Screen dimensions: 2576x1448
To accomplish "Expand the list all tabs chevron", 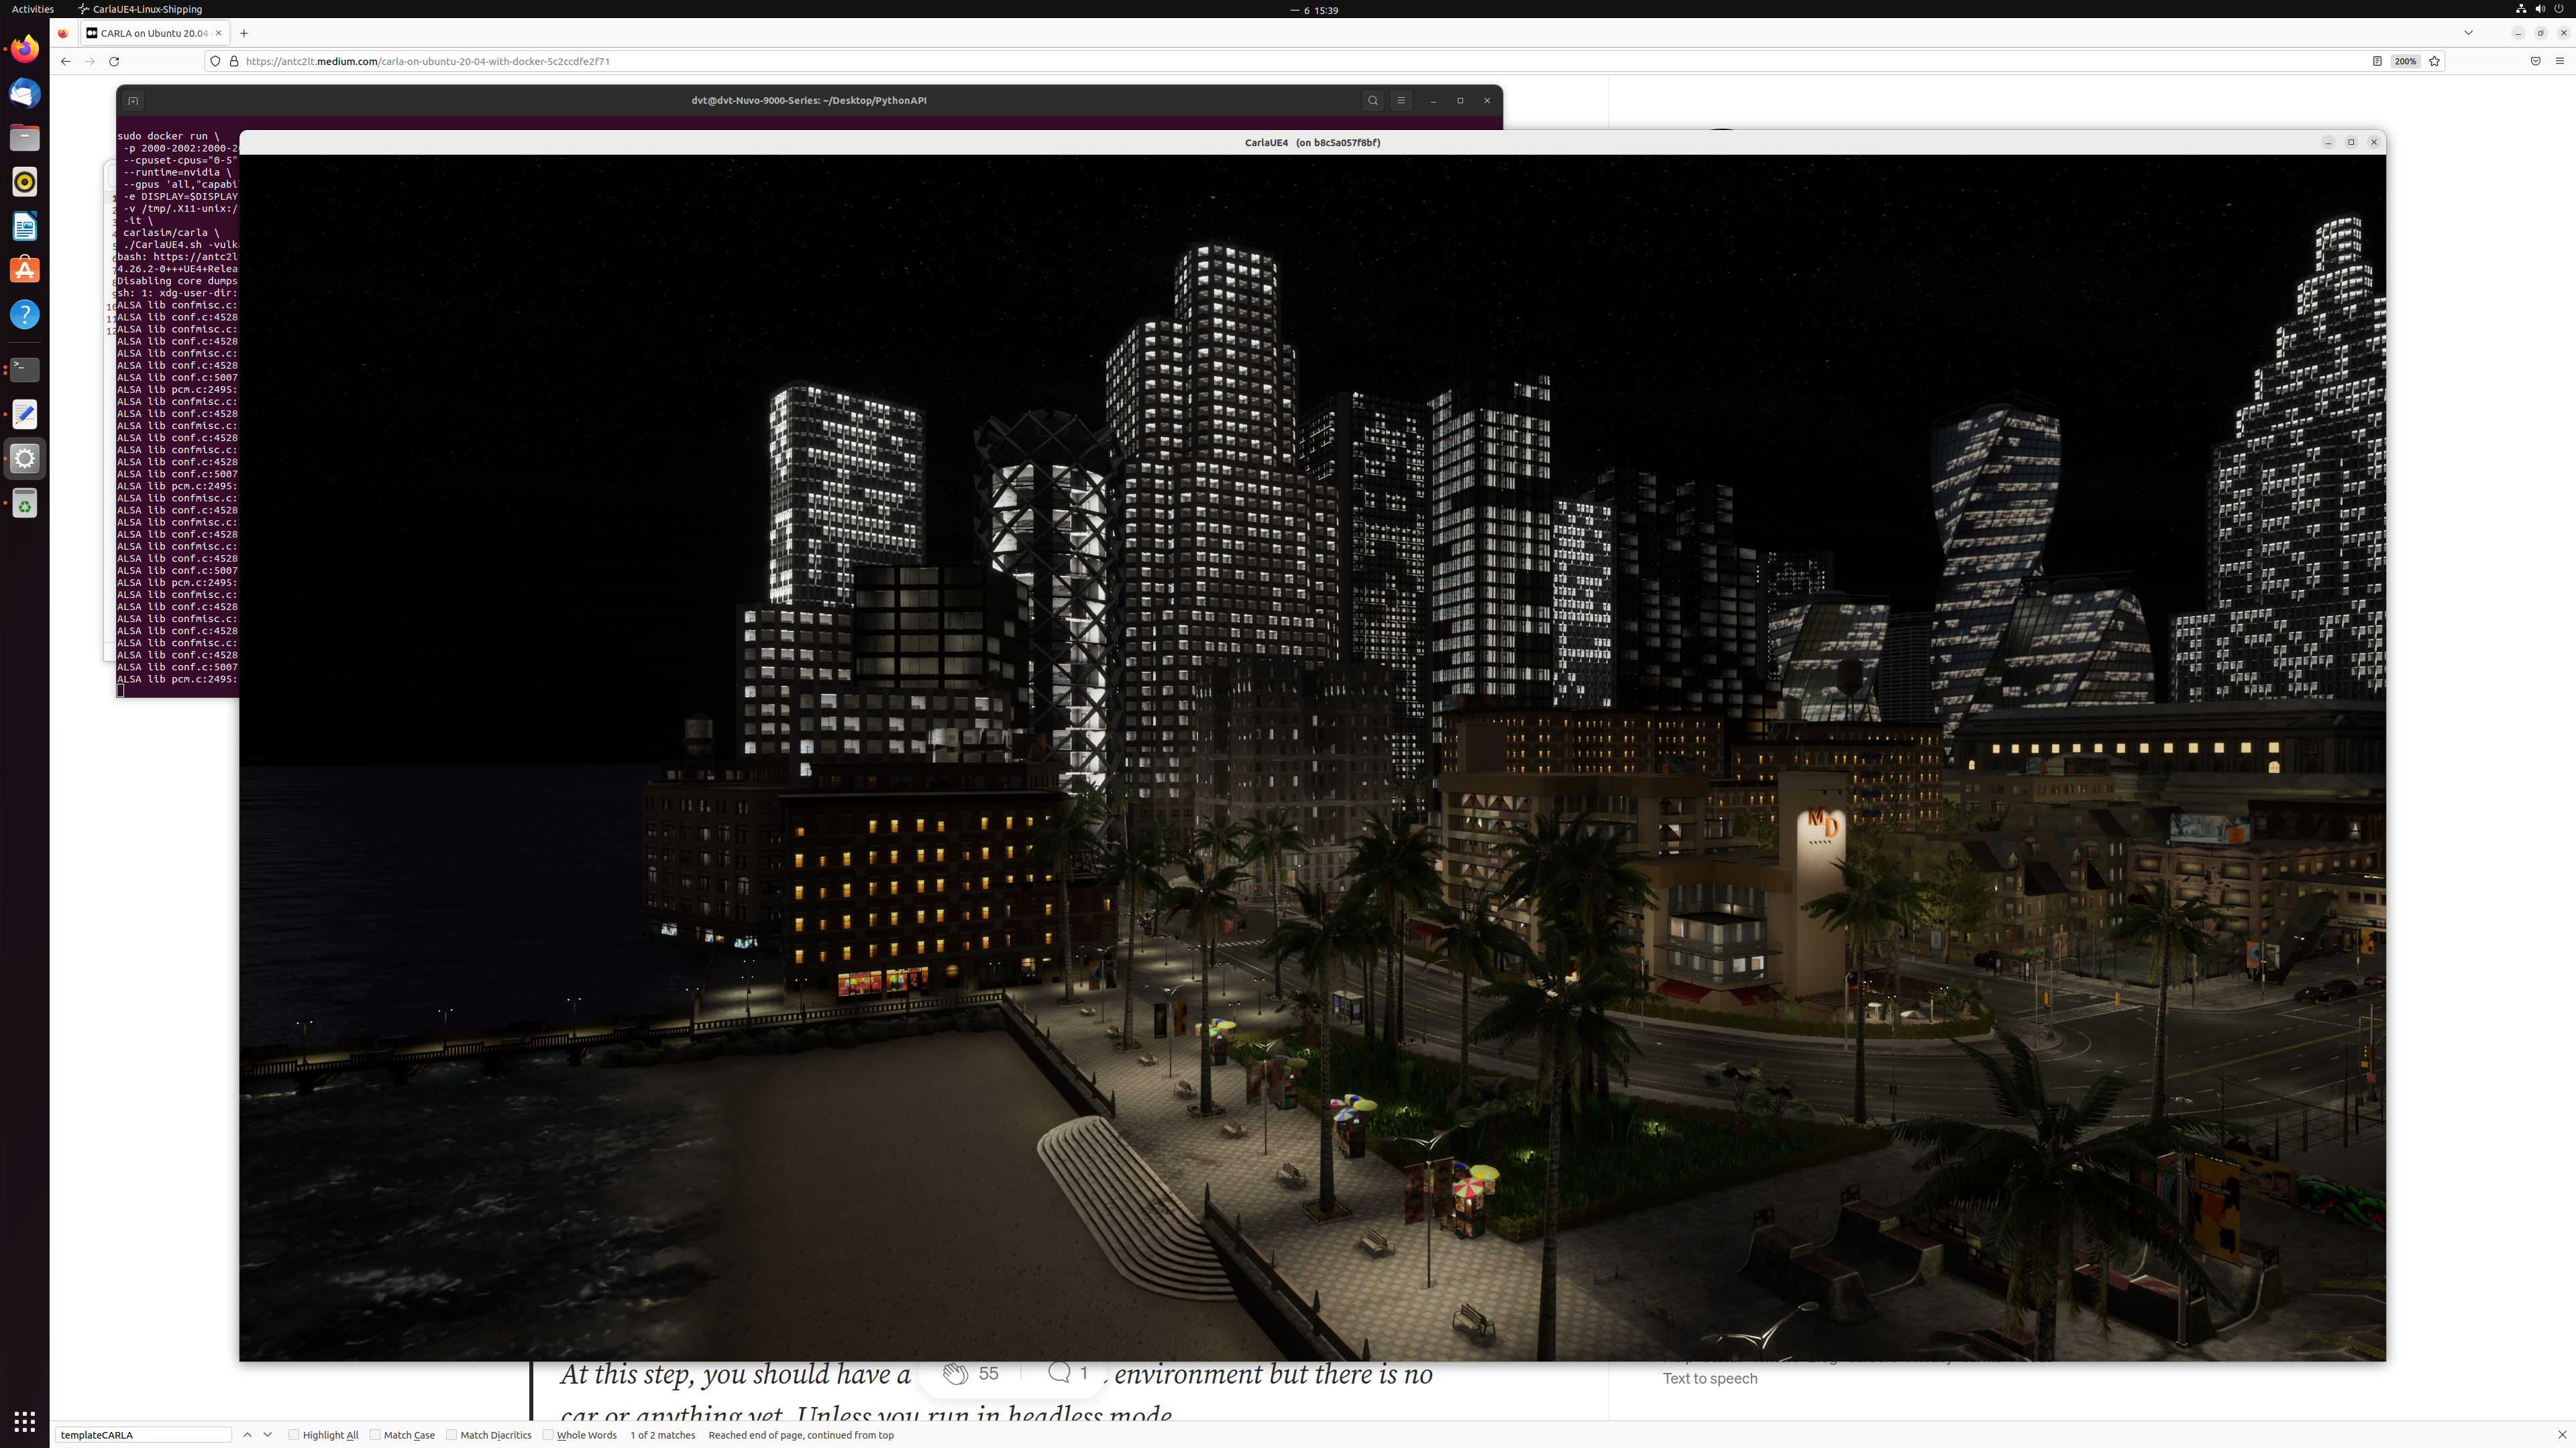I will tap(2468, 33).
